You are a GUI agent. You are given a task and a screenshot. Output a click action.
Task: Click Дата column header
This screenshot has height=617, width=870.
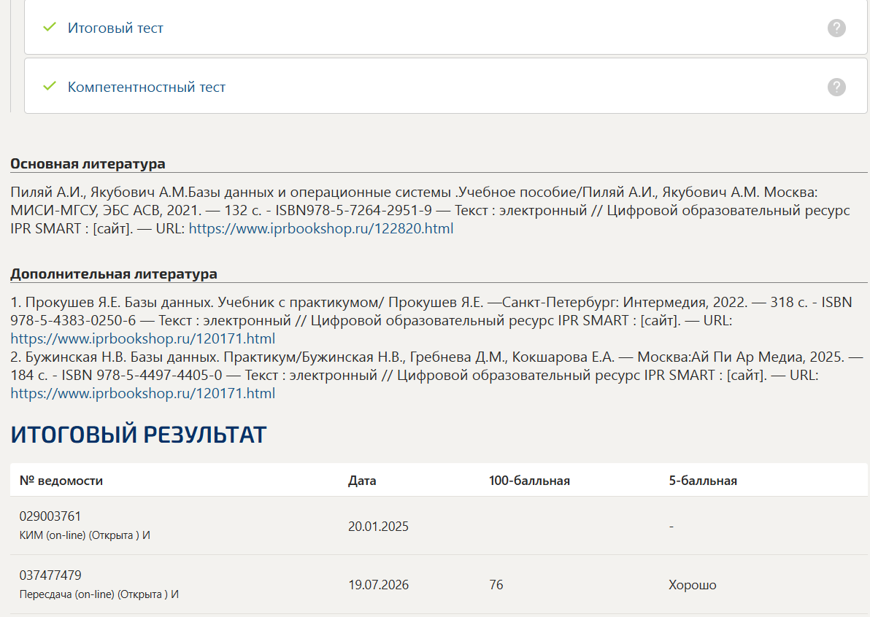point(362,481)
